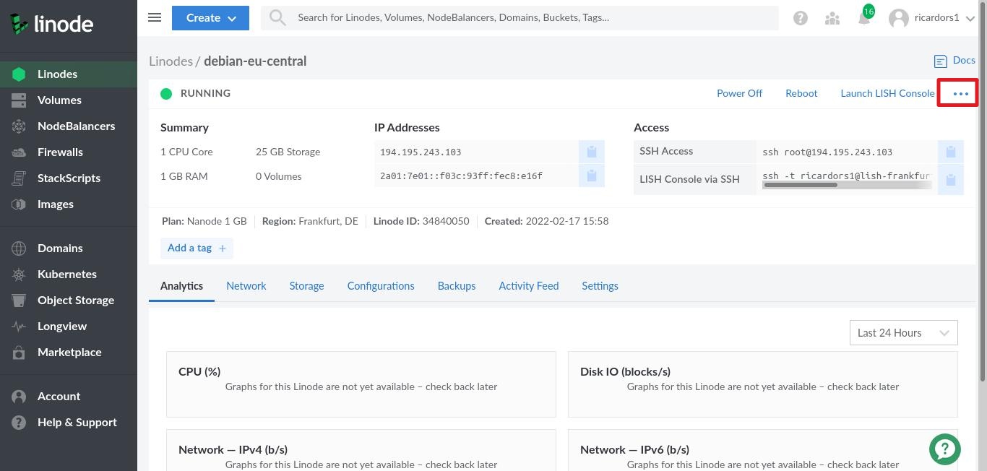This screenshot has height=471, width=987.
Task: Copy the SSH Access command clipboard icon
Action: [x=951, y=152]
